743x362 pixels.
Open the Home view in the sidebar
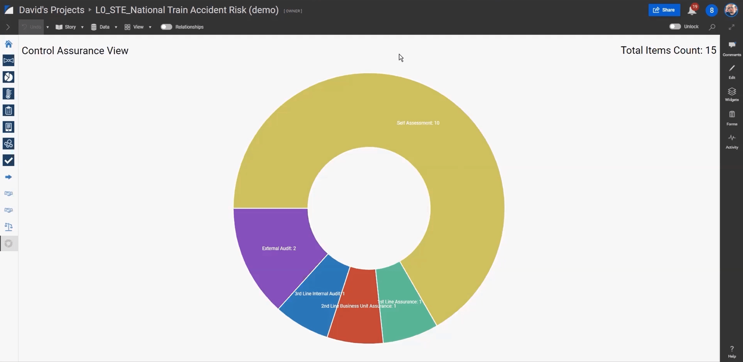click(8, 44)
